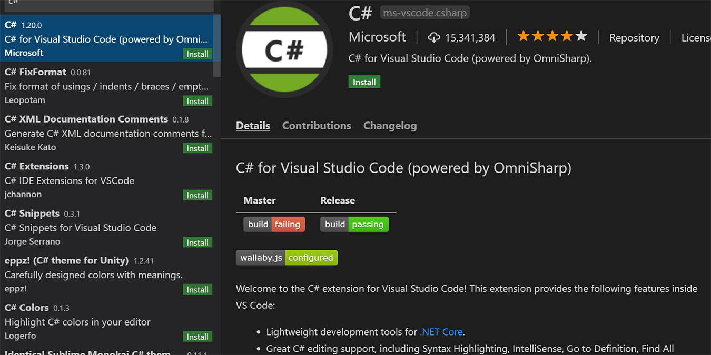The height and width of the screenshot is (355, 711).
Task: Click the Leopotam publisher name
Action: click(x=25, y=100)
